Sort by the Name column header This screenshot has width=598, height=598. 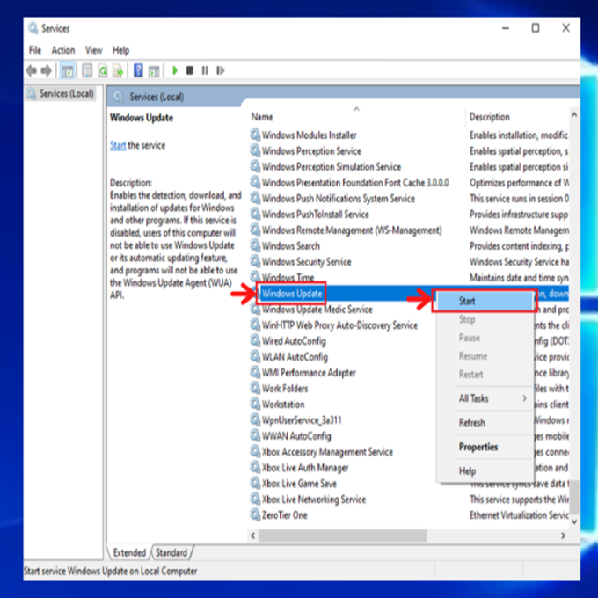(356, 117)
